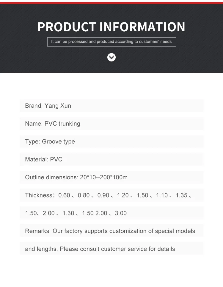Click the words PVC trunking
Image resolution: width=223 pixels, height=287 pixels.
(x=62, y=124)
